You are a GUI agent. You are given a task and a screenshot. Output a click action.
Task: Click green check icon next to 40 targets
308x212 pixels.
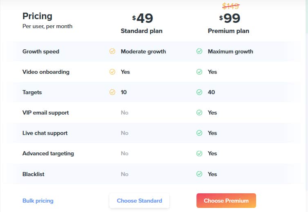coord(199,92)
